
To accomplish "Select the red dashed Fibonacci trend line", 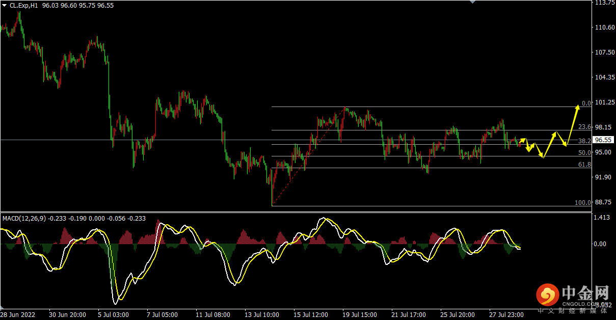I will click(x=309, y=156).
